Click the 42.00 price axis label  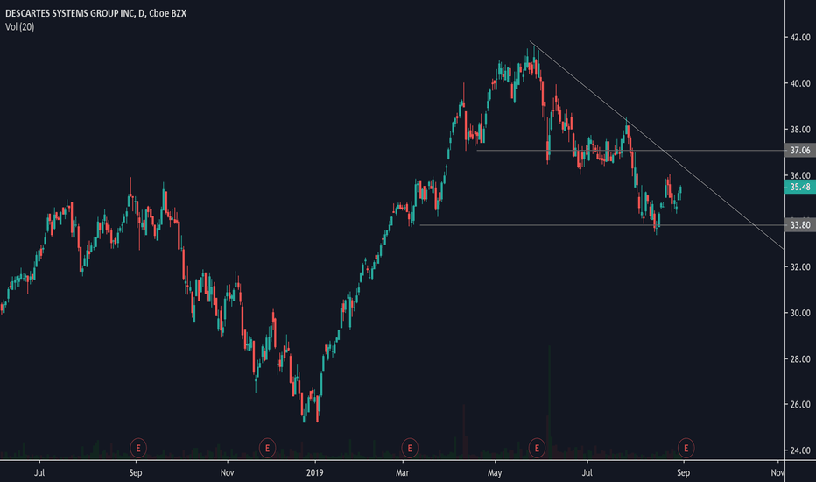pyautogui.click(x=800, y=38)
